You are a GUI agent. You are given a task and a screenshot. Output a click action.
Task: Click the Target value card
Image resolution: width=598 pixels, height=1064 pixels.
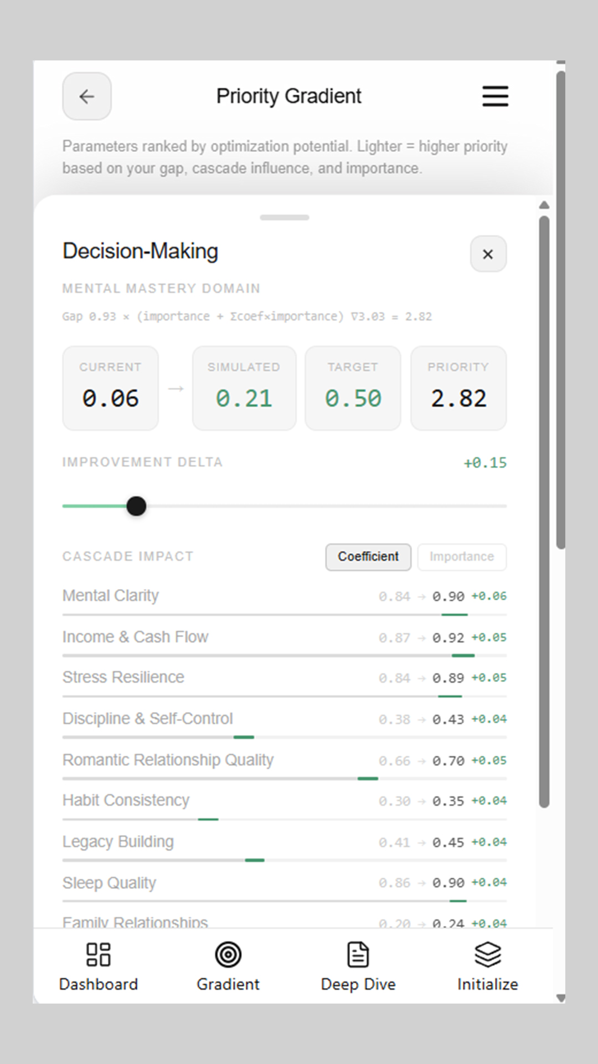point(353,388)
